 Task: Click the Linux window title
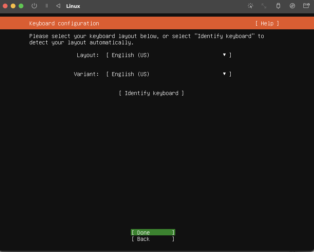tap(73, 6)
